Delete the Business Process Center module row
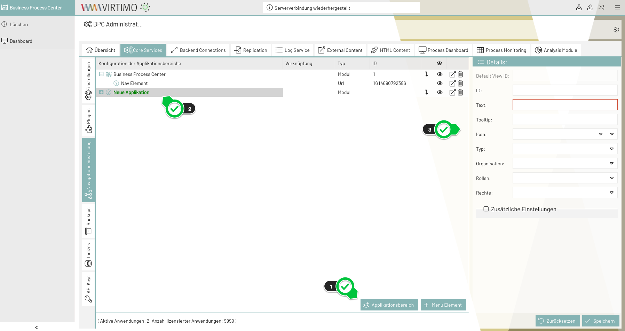 tap(460, 74)
